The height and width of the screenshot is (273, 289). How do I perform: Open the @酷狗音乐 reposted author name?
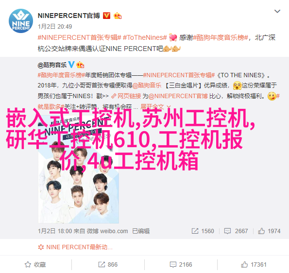pyautogui.click(x=52, y=65)
